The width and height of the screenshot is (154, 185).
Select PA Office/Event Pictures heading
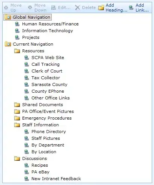pos(48,111)
